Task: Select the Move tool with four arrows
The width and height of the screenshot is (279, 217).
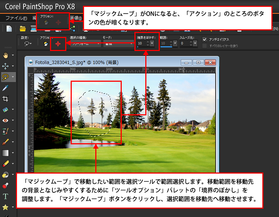Action: pos(5,66)
